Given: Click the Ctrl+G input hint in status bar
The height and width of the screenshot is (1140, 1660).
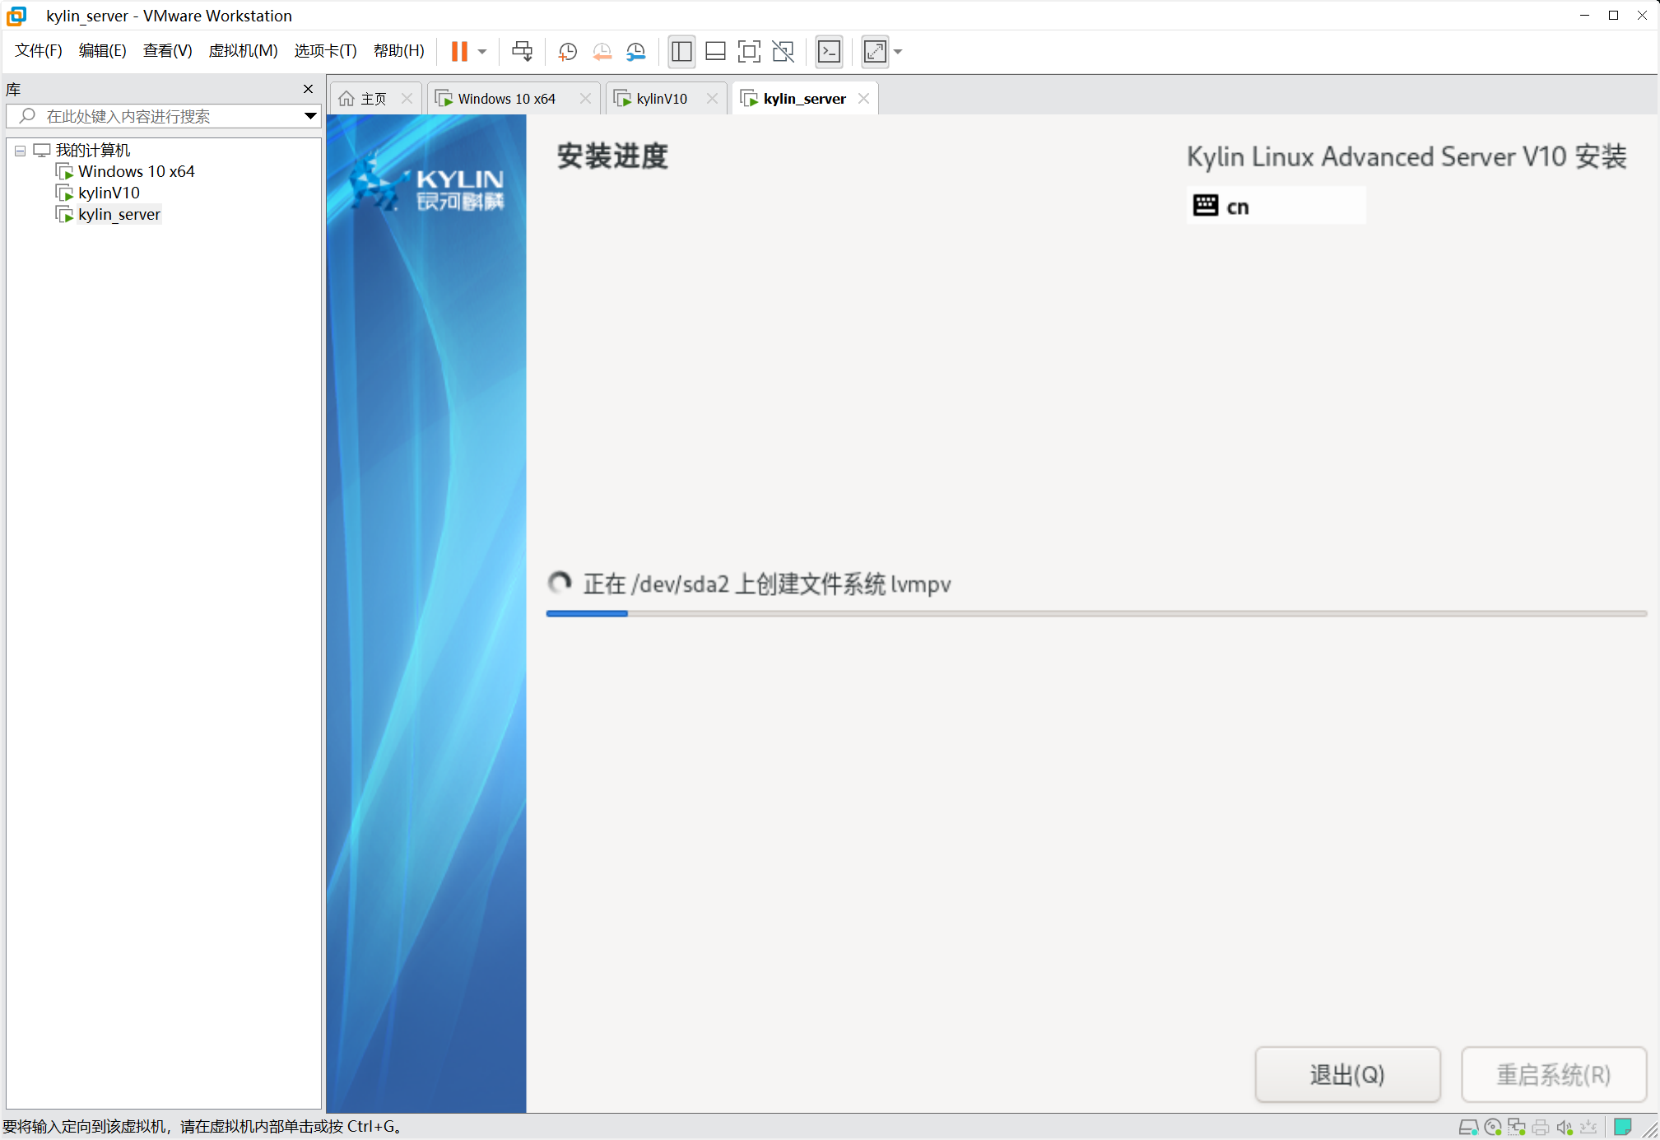Looking at the screenshot, I should (x=202, y=1127).
